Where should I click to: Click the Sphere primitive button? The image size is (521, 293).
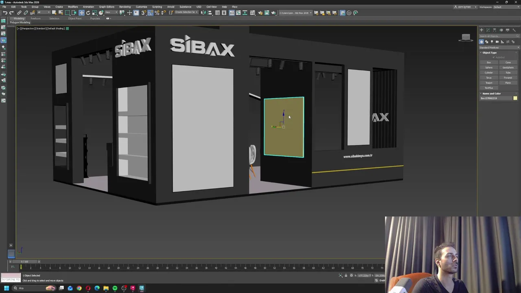coord(489,68)
